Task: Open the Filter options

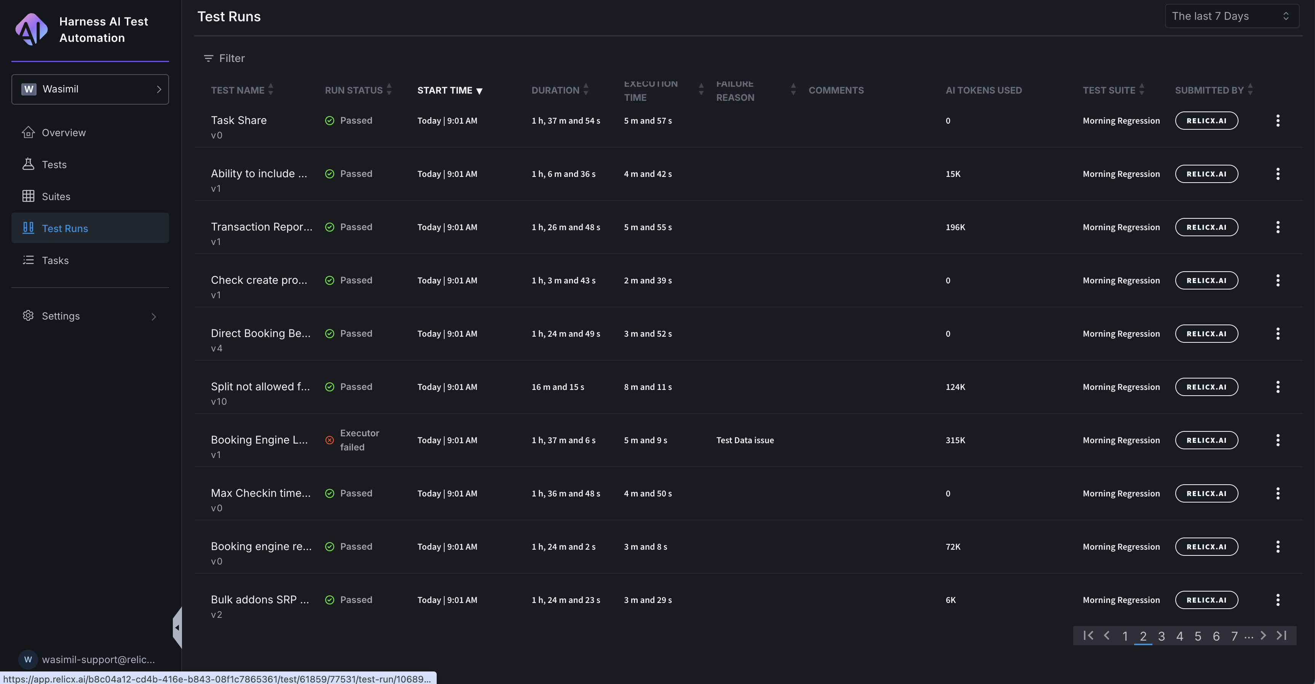Action: (x=224, y=58)
